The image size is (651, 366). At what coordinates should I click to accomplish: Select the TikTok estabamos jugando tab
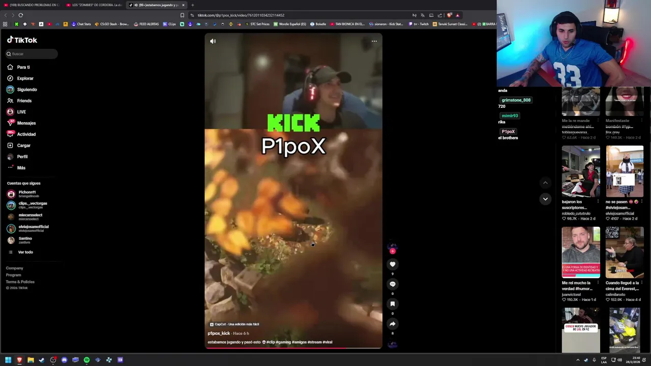click(156, 5)
